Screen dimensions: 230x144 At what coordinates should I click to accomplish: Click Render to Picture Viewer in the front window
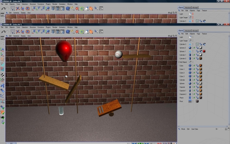[58, 31]
